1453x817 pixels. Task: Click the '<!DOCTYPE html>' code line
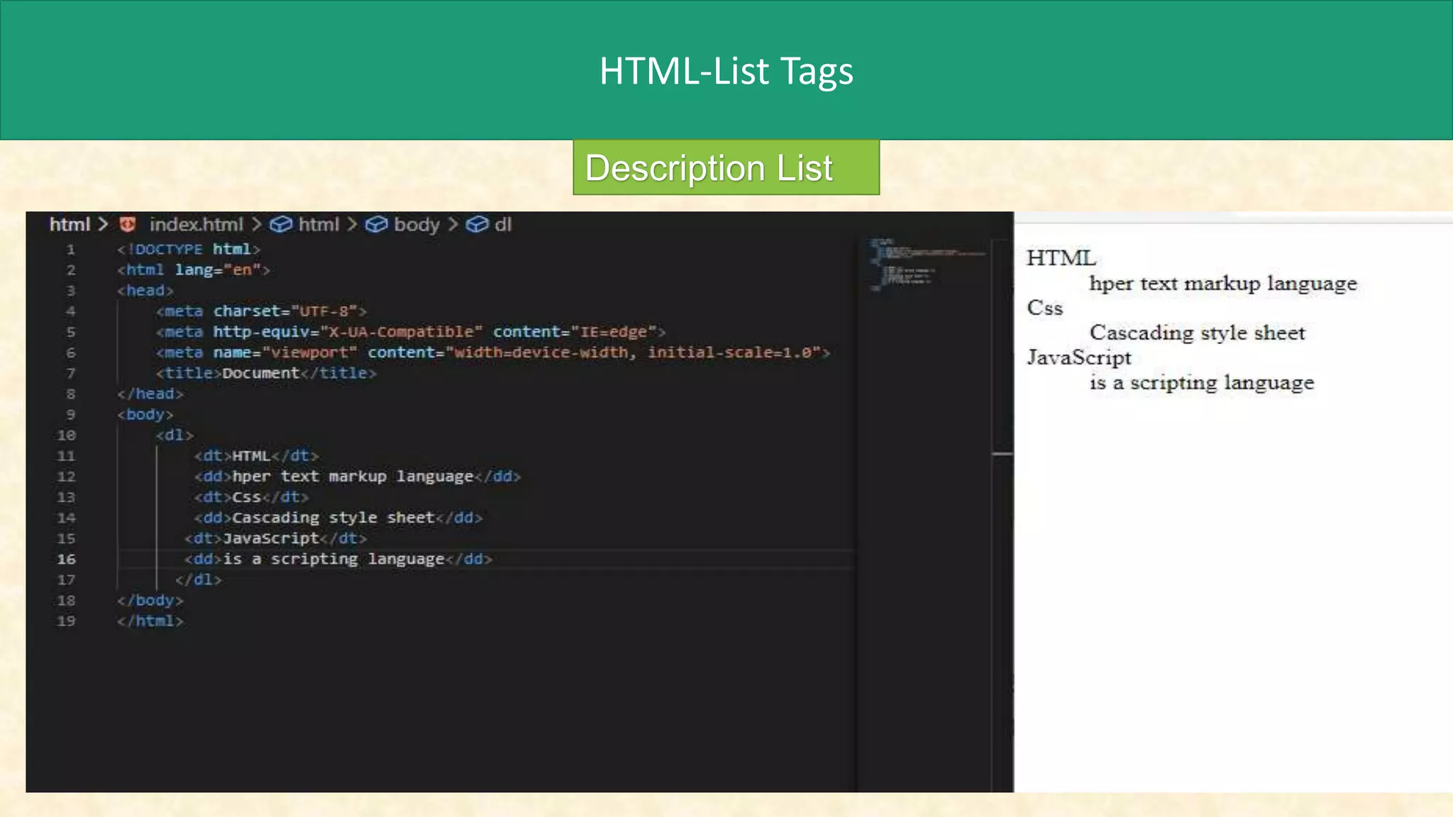(x=189, y=250)
